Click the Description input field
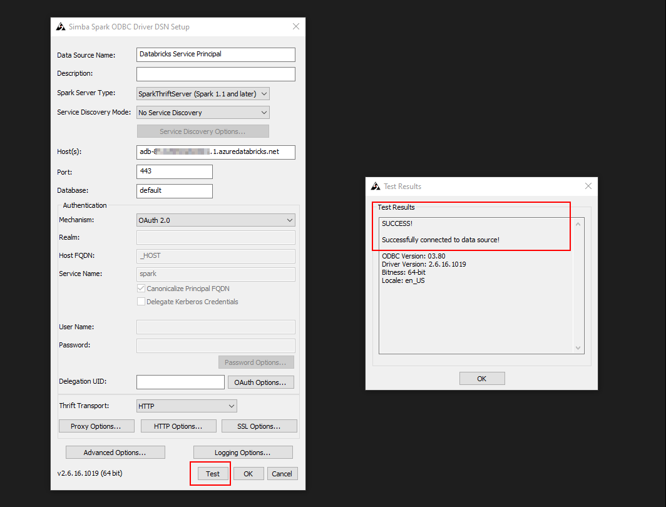The height and width of the screenshot is (507, 666). [x=215, y=74]
